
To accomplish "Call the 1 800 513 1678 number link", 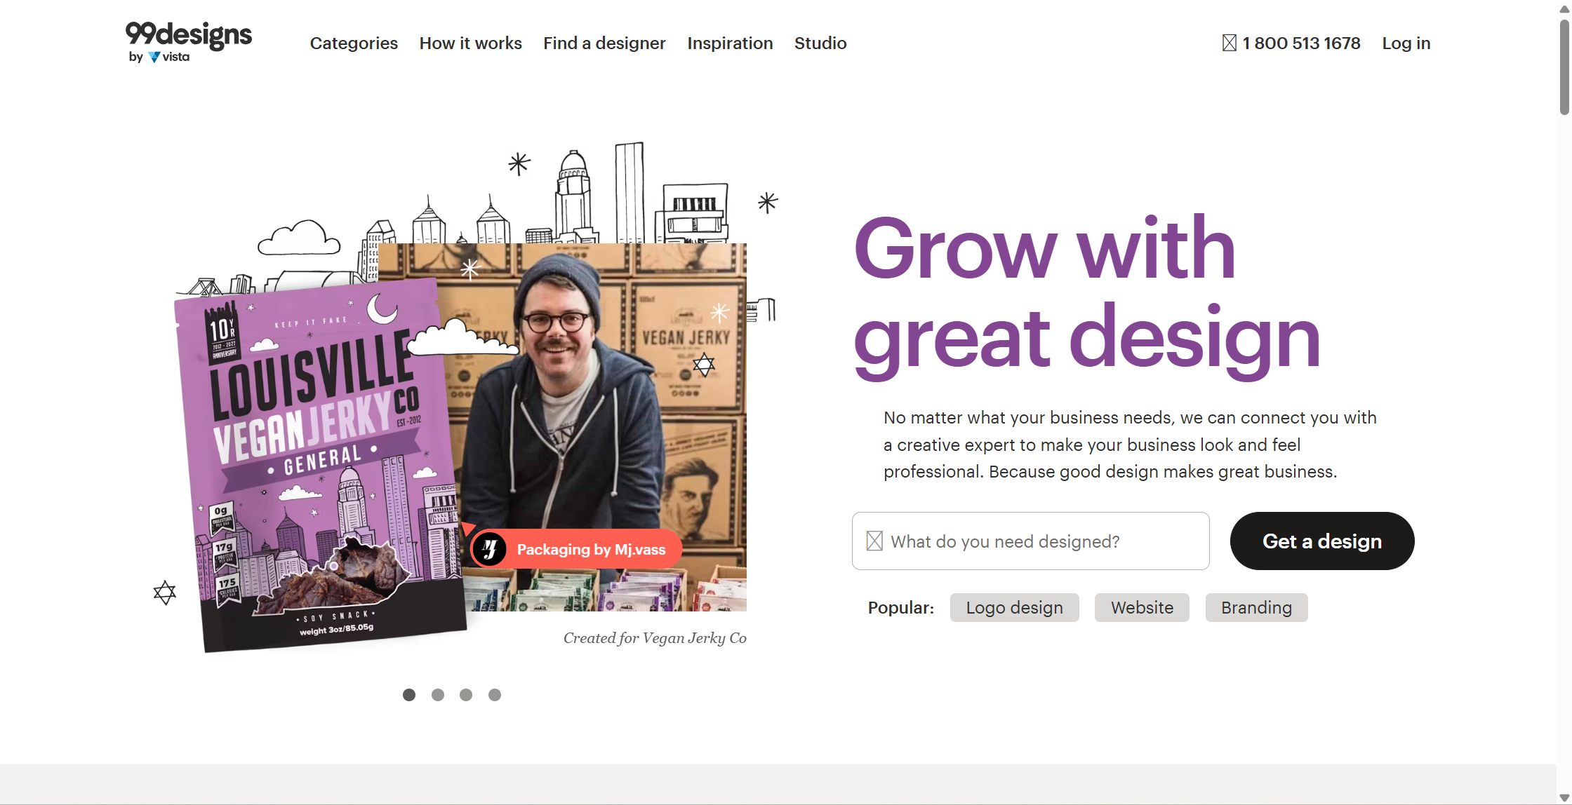I will [1301, 43].
